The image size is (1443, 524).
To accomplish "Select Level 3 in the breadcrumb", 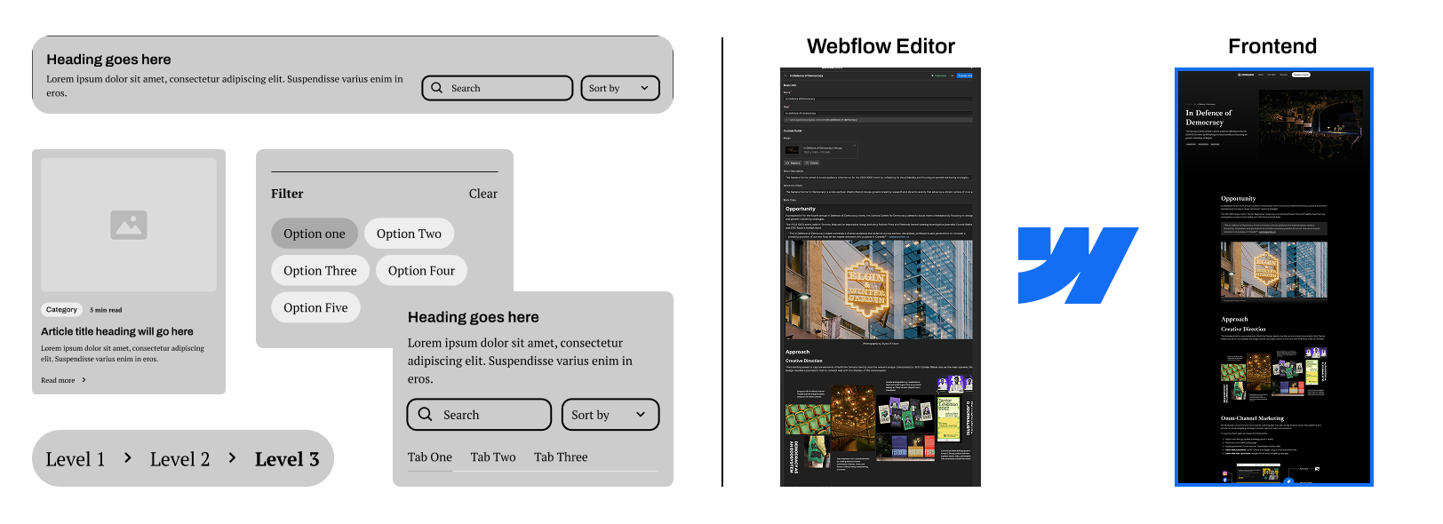I will tap(287, 459).
